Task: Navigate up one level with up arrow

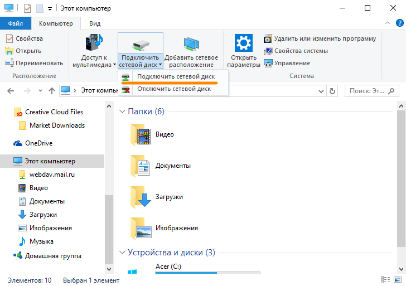Action: point(51,90)
